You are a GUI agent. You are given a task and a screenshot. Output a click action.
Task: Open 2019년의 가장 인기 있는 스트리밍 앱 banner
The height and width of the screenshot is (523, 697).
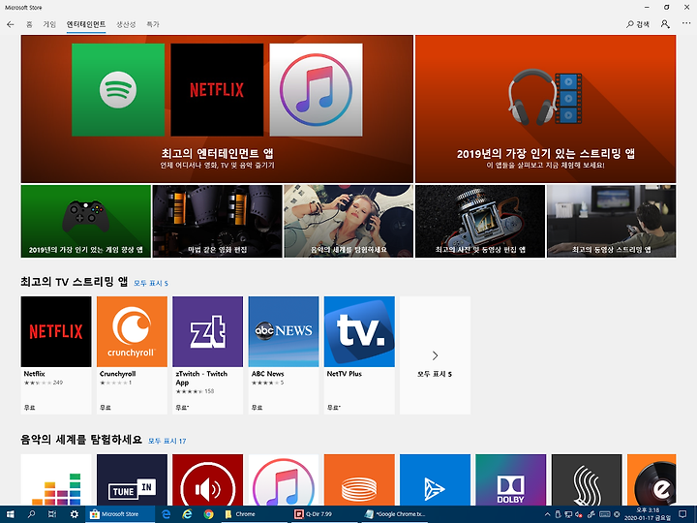(x=545, y=108)
